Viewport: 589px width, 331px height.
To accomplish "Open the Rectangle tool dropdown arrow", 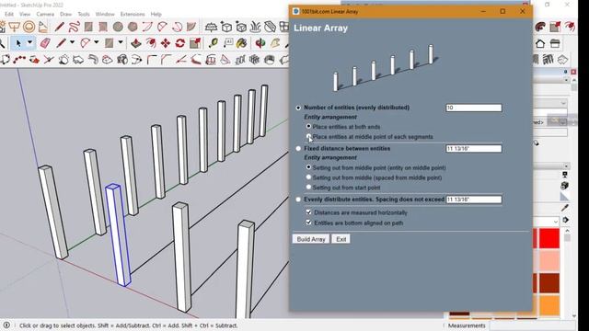I will pos(121,43).
